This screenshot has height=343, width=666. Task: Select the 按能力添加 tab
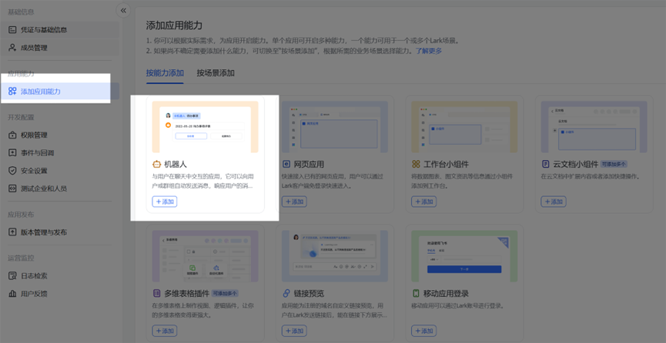[x=165, y=73]
